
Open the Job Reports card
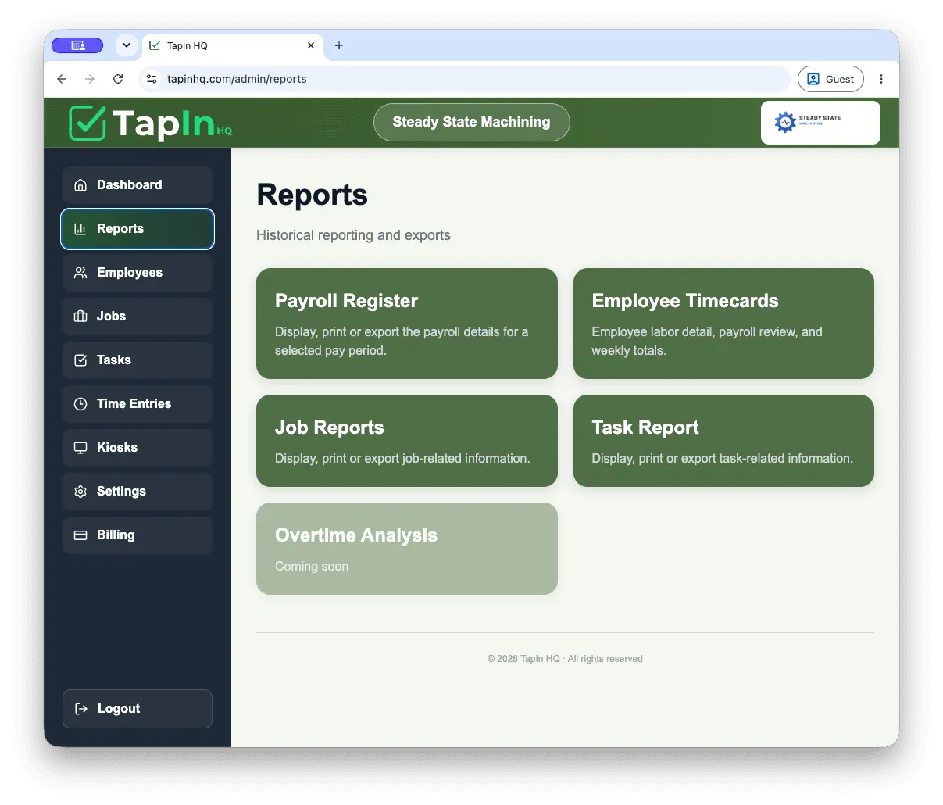[x=407, y=441]
